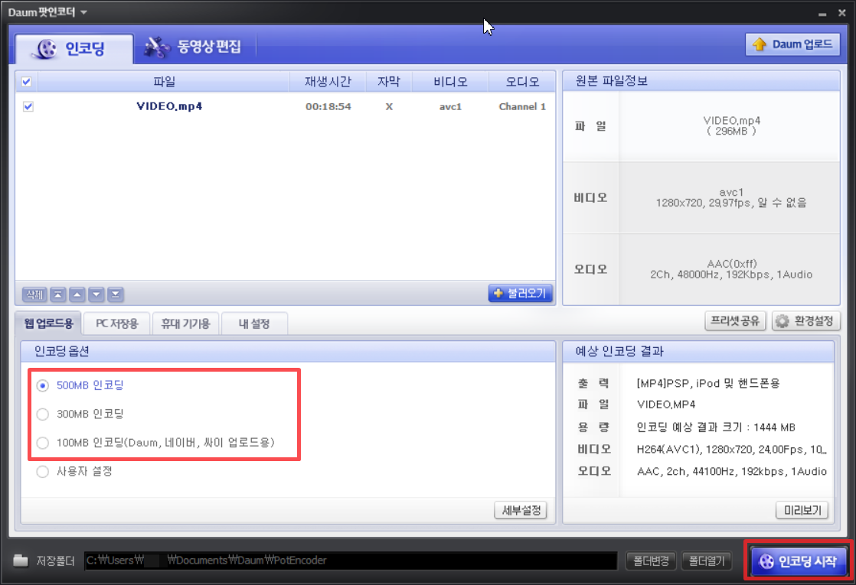Select the 내 설정 preset tab
Image resolution: width=856 pixels, height=585 pixels.
coord(254,323)
